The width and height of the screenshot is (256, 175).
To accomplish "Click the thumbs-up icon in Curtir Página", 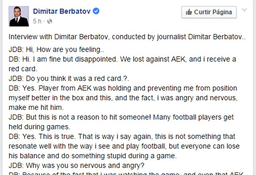I will (x=189, y=12).
